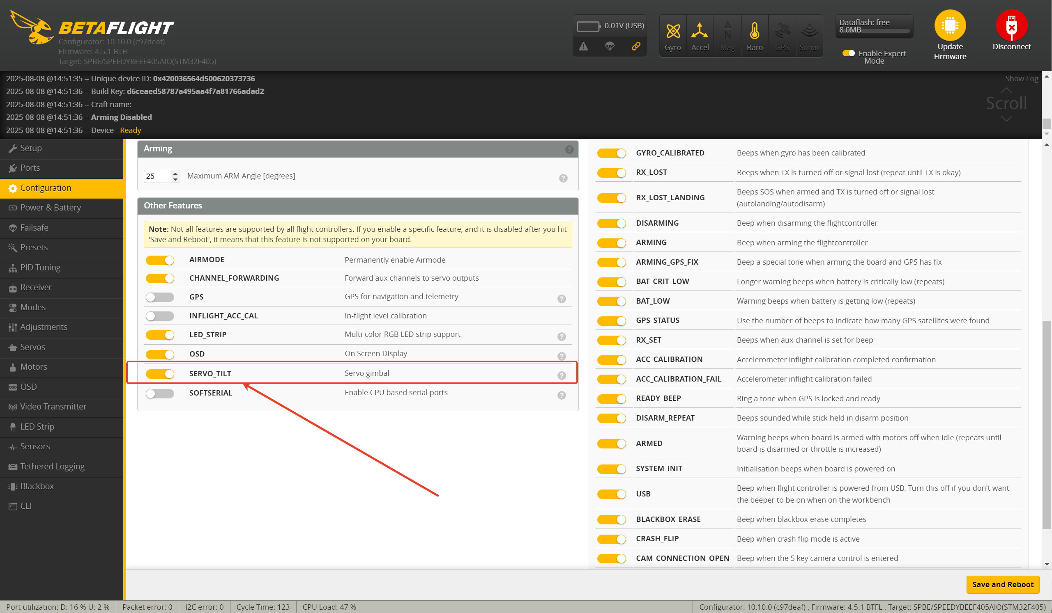Click the battery voltage indicator icon
Image resolution: width=1052 pixels, height=613 pixels.
pyautogui.click(x=588, y=26)
